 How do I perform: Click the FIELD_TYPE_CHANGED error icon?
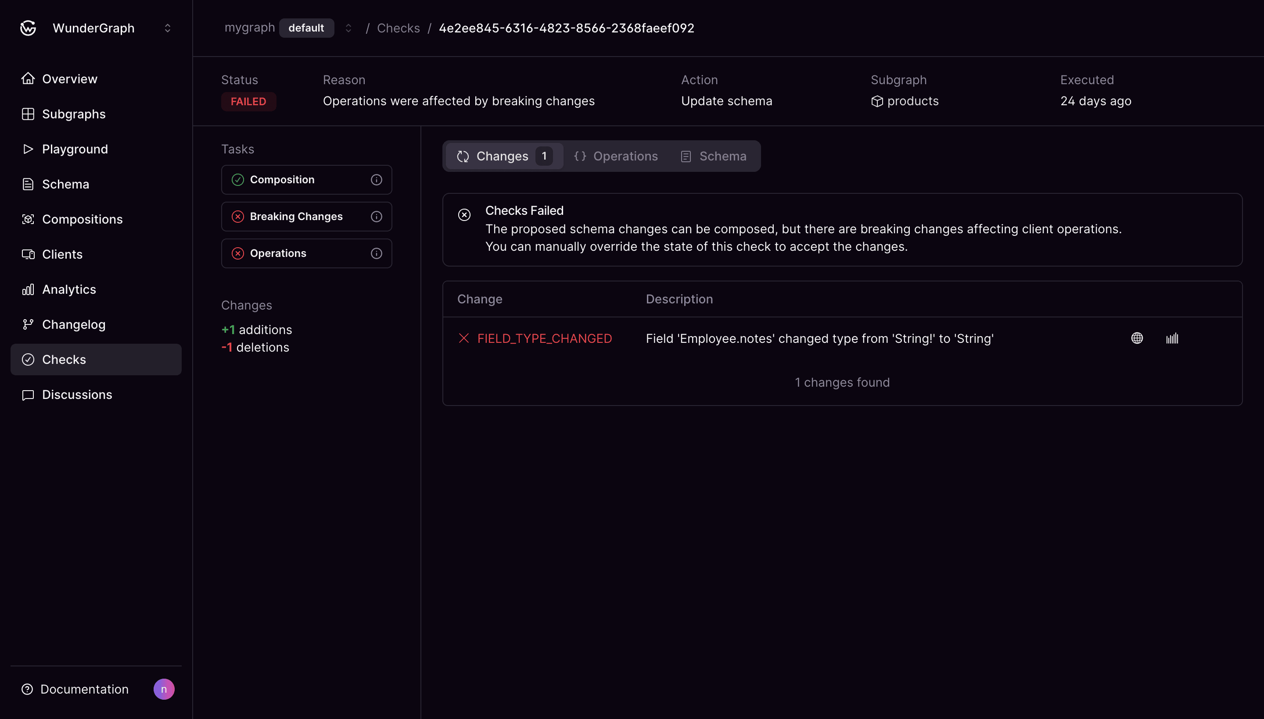click(x=463, y=338)
